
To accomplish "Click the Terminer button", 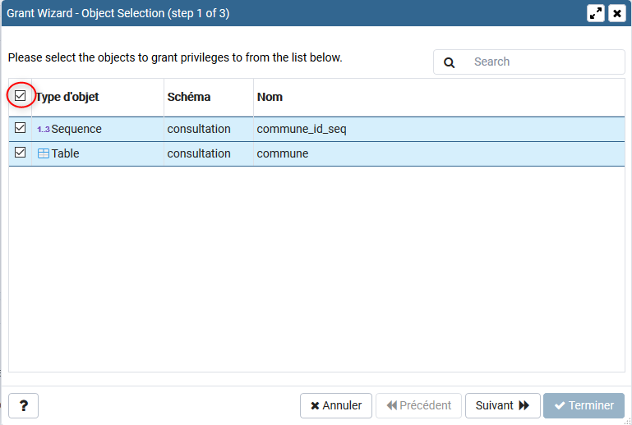I will coord(584,405).
